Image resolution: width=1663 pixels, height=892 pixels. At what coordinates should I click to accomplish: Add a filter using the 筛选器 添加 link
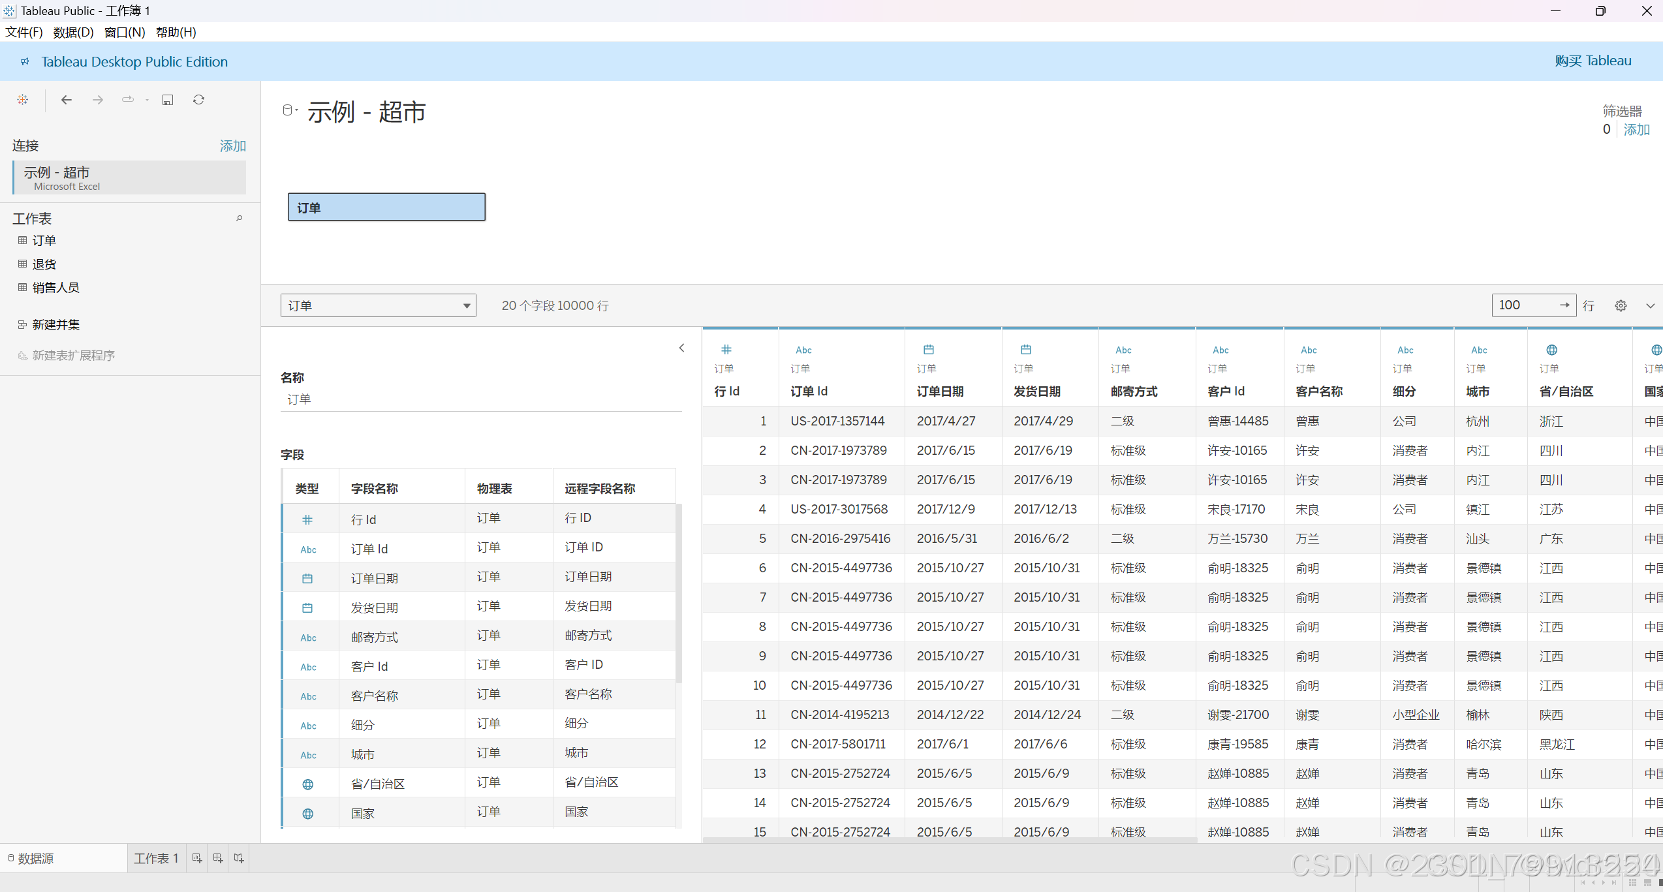click(x=1637, y=129)
